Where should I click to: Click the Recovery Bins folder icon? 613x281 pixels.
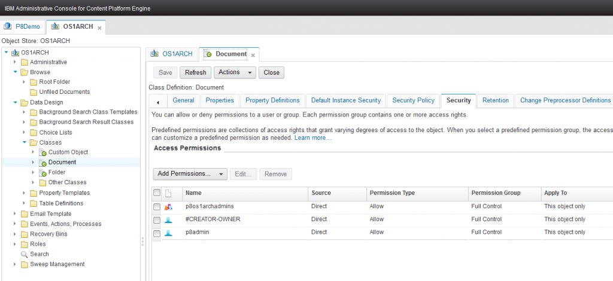(25, 234)
